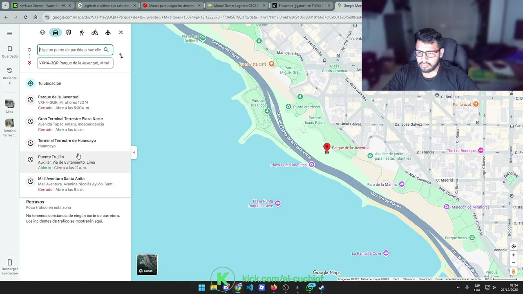Image resolution: width=523 pixels, height=294 pixels.
Task: Click The Lot Boutique marker
Action: 481,151
